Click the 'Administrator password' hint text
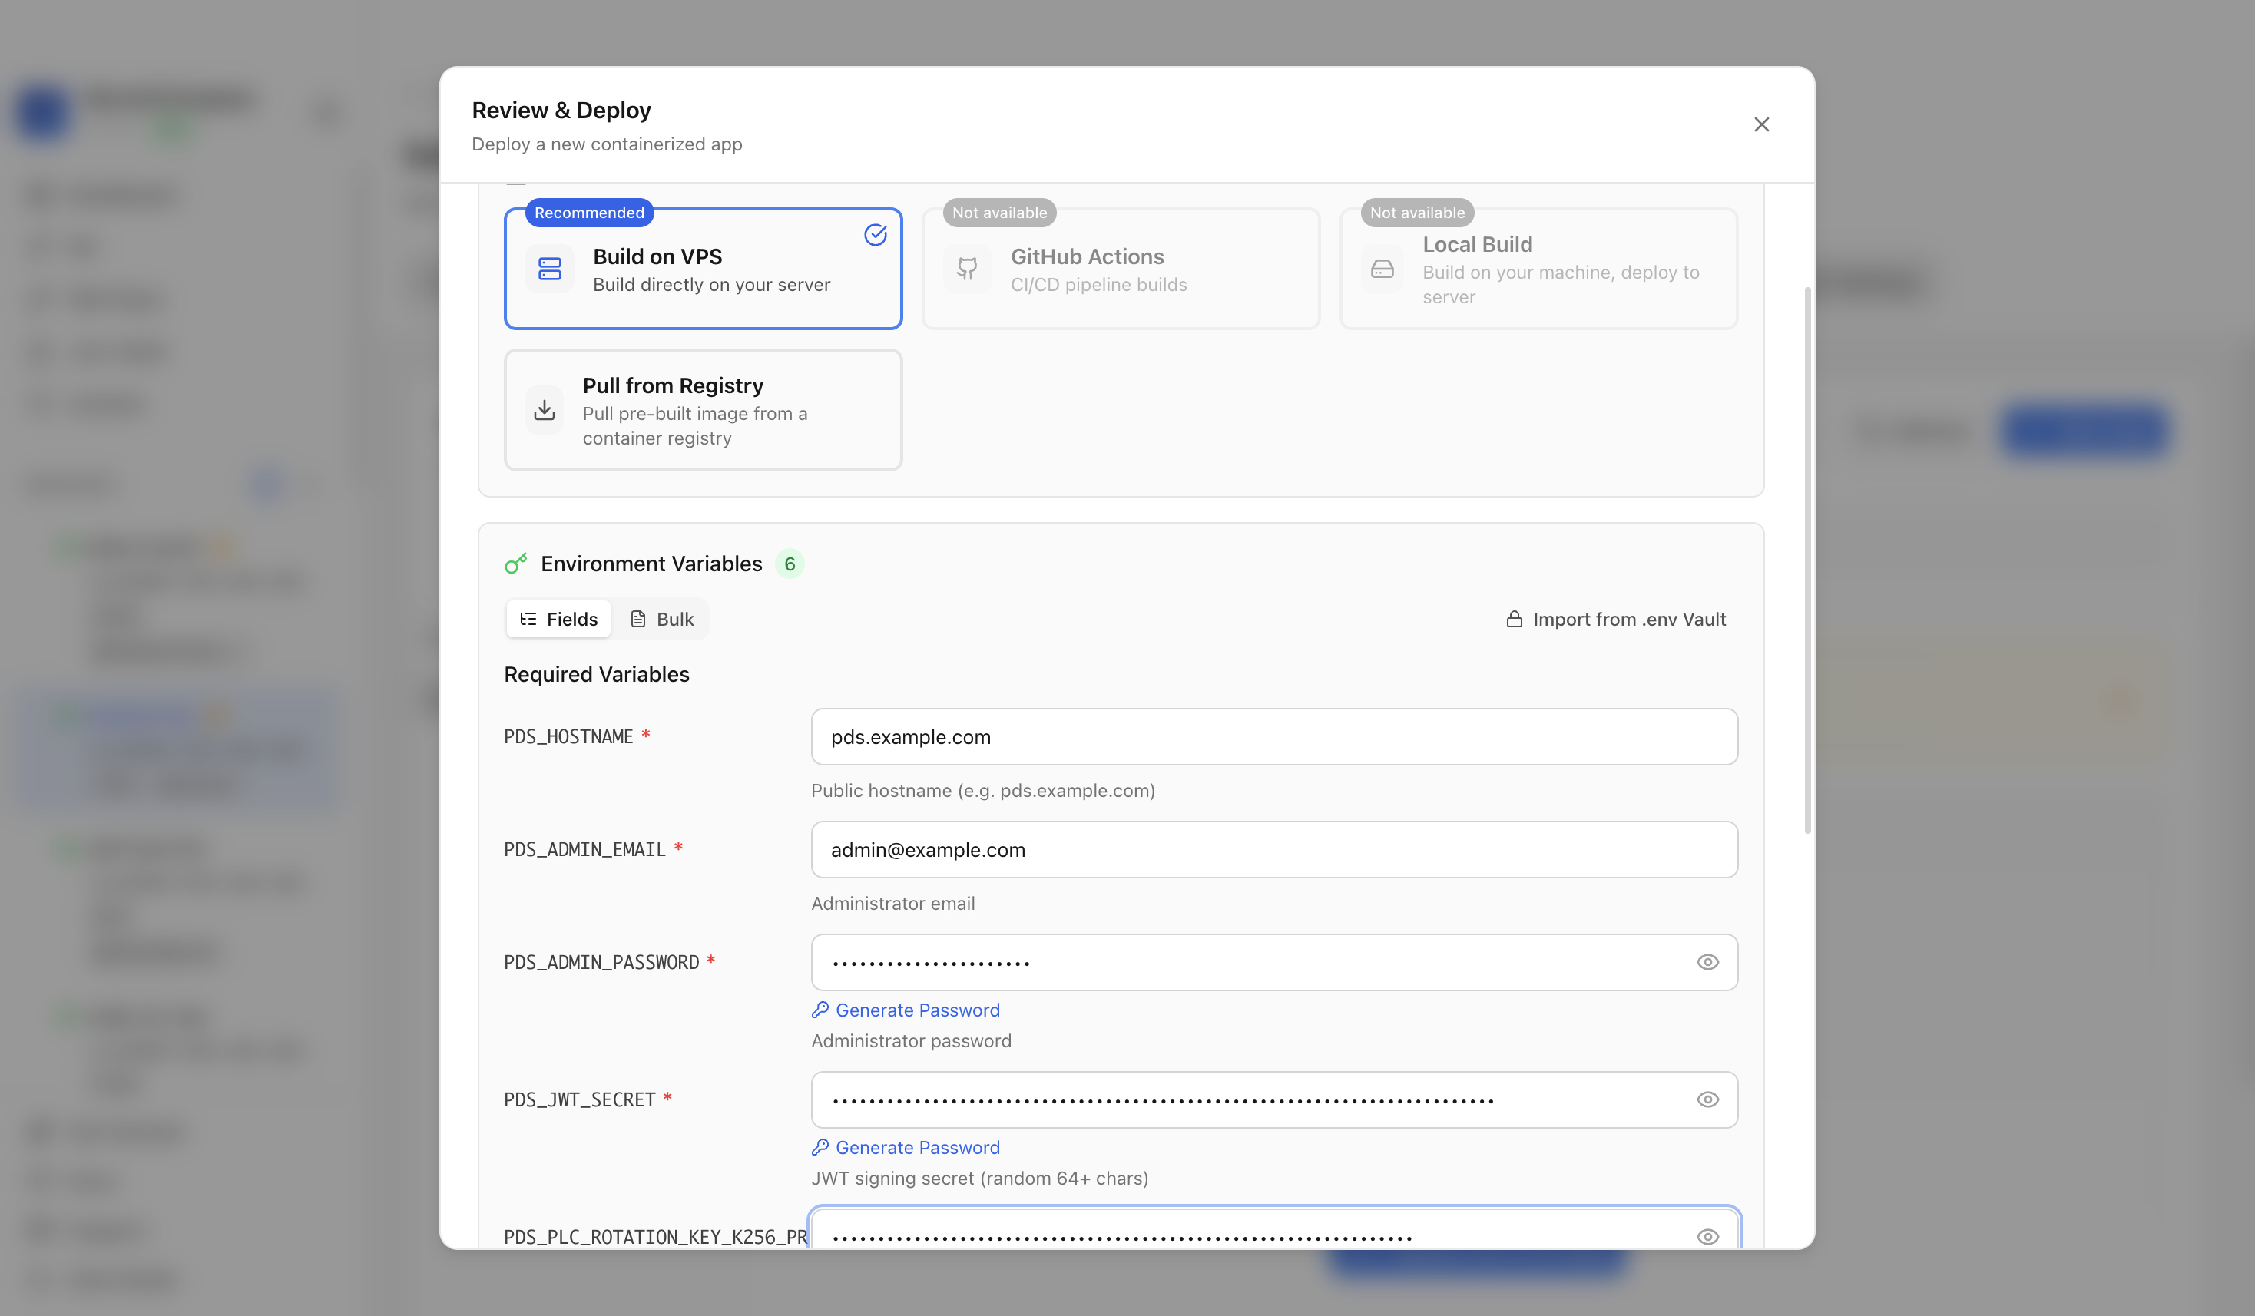The width and height of the screenshot is (2255, 1316). coord(911,1041)
